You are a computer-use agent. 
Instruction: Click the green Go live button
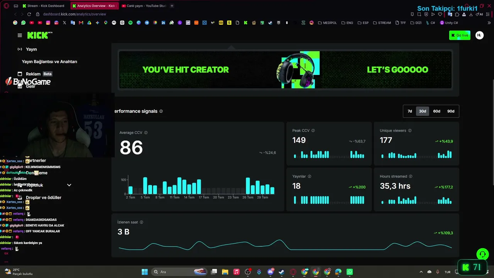460,35
